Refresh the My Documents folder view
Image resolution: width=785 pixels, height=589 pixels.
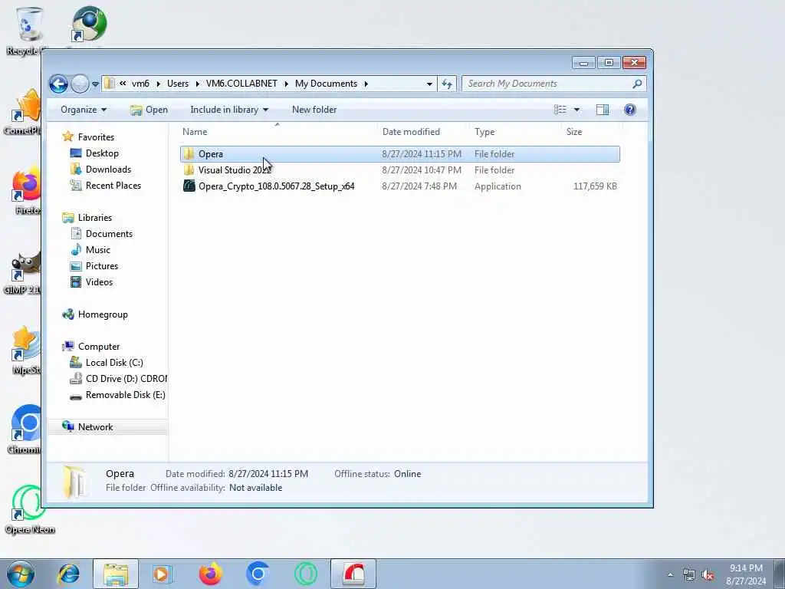447,84
